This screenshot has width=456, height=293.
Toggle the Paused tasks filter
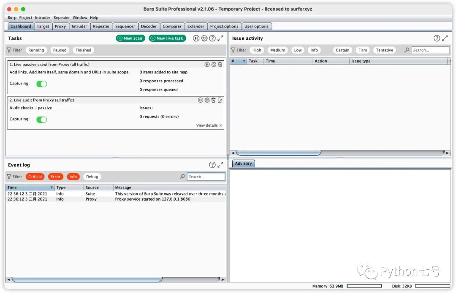click(x=60, y=50)
